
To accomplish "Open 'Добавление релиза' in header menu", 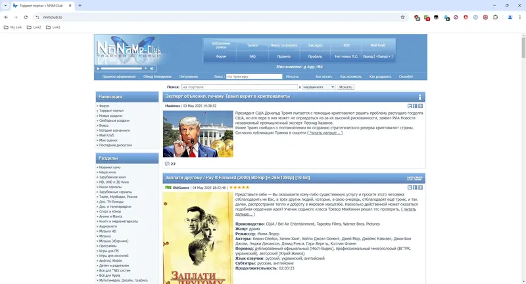I will coord(221,45).
